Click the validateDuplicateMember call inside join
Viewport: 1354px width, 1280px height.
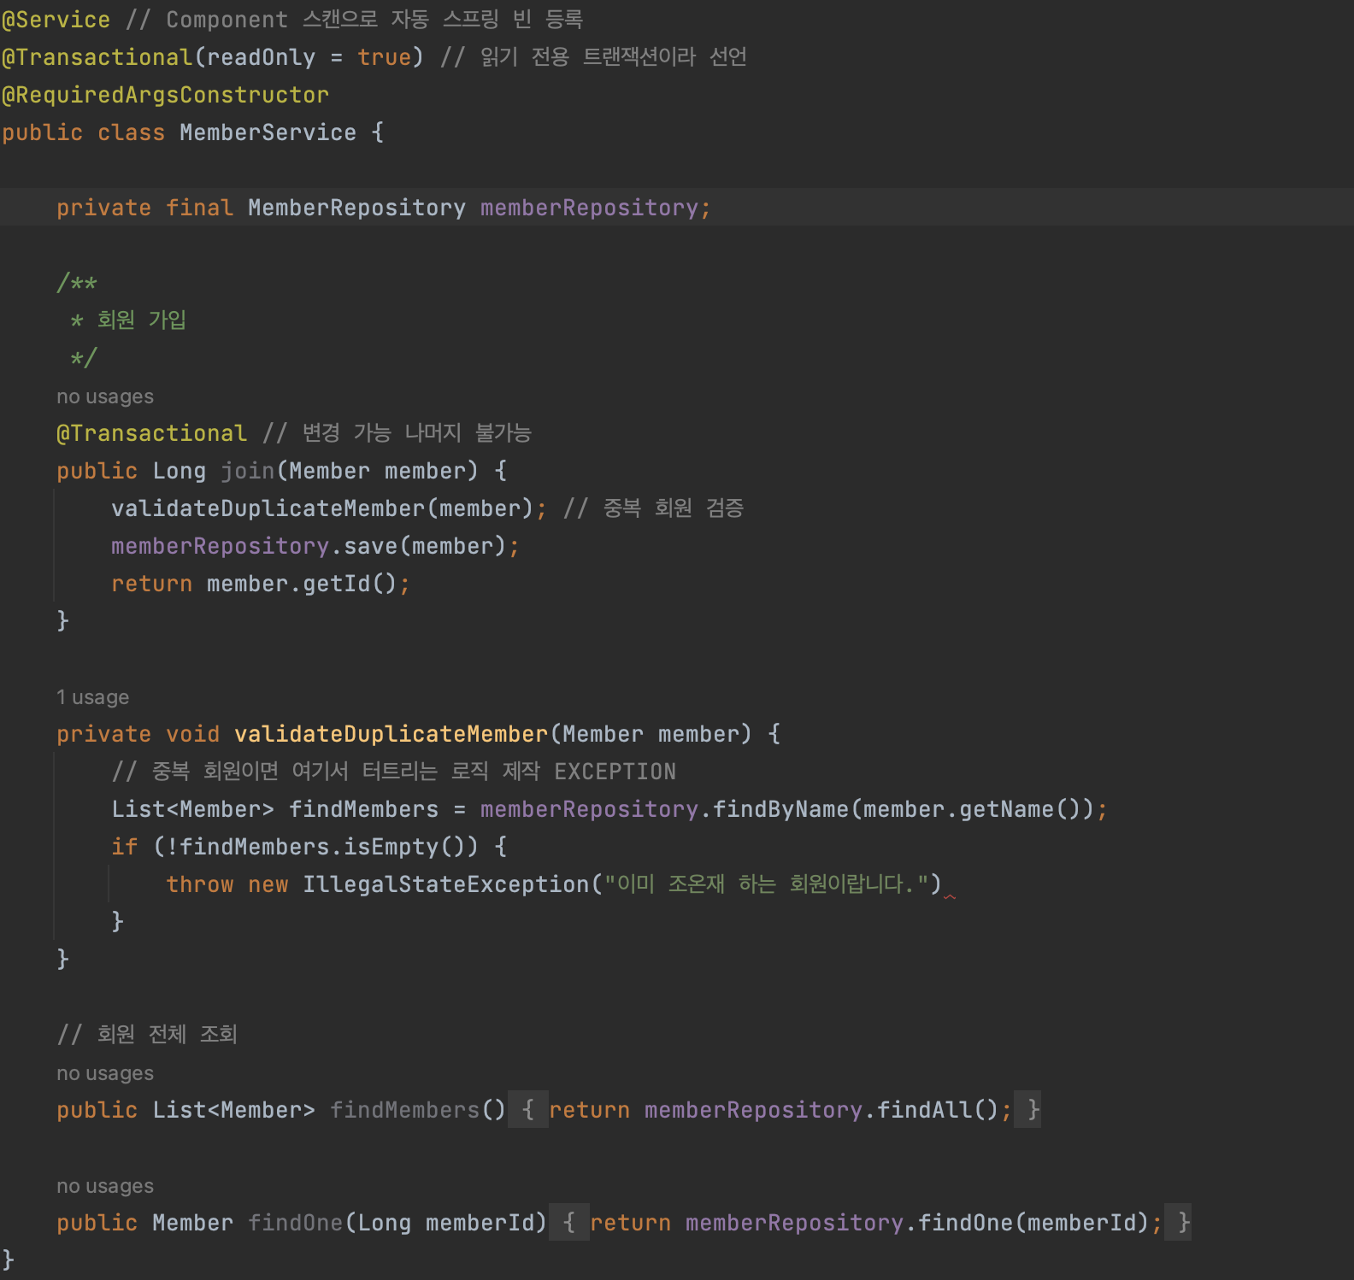click(268, 508)
